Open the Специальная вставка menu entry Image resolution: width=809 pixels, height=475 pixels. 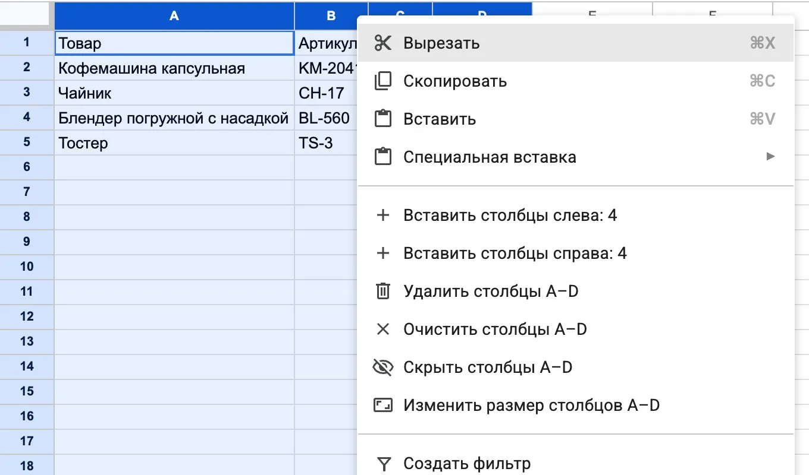576,157
